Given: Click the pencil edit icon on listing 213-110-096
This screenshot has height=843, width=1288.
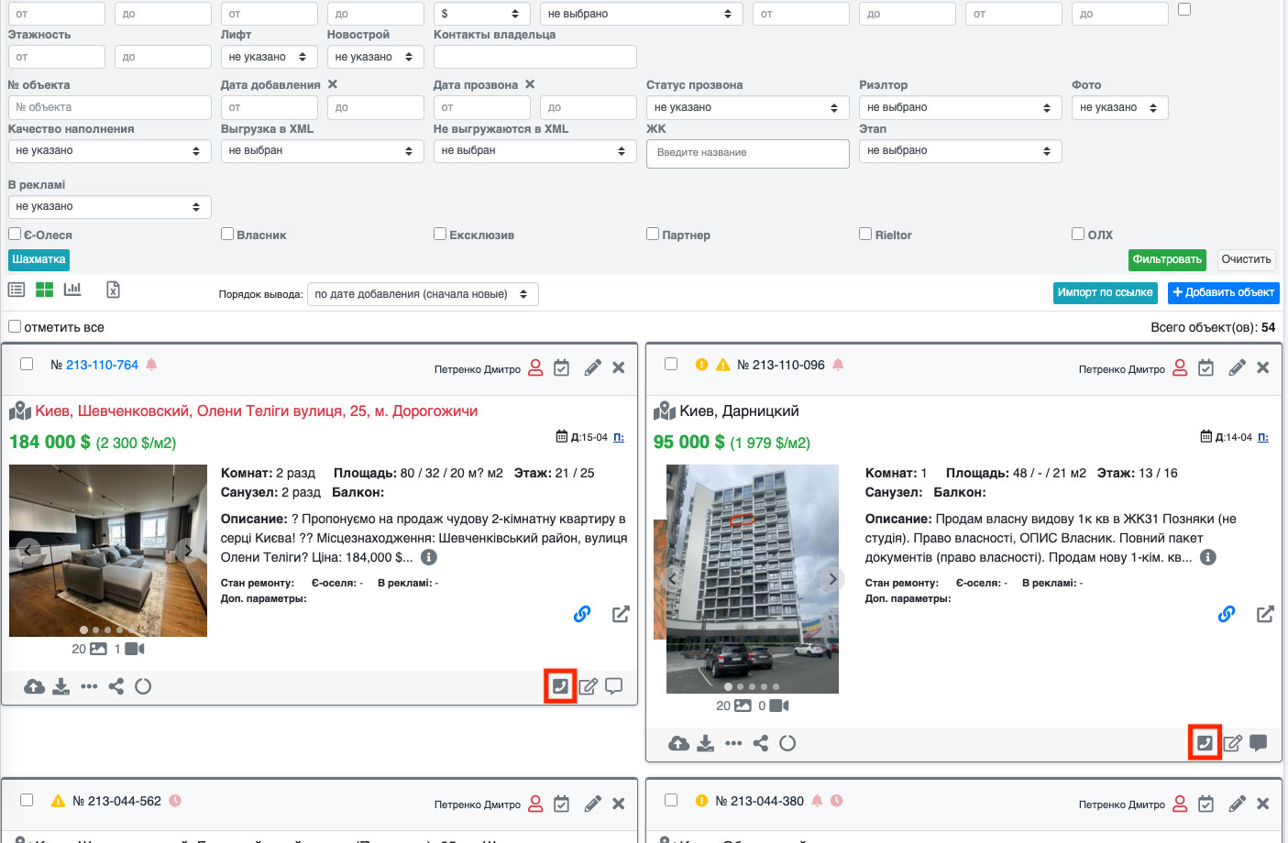Looking at the screenshot, I should [x=1237, y=367].
